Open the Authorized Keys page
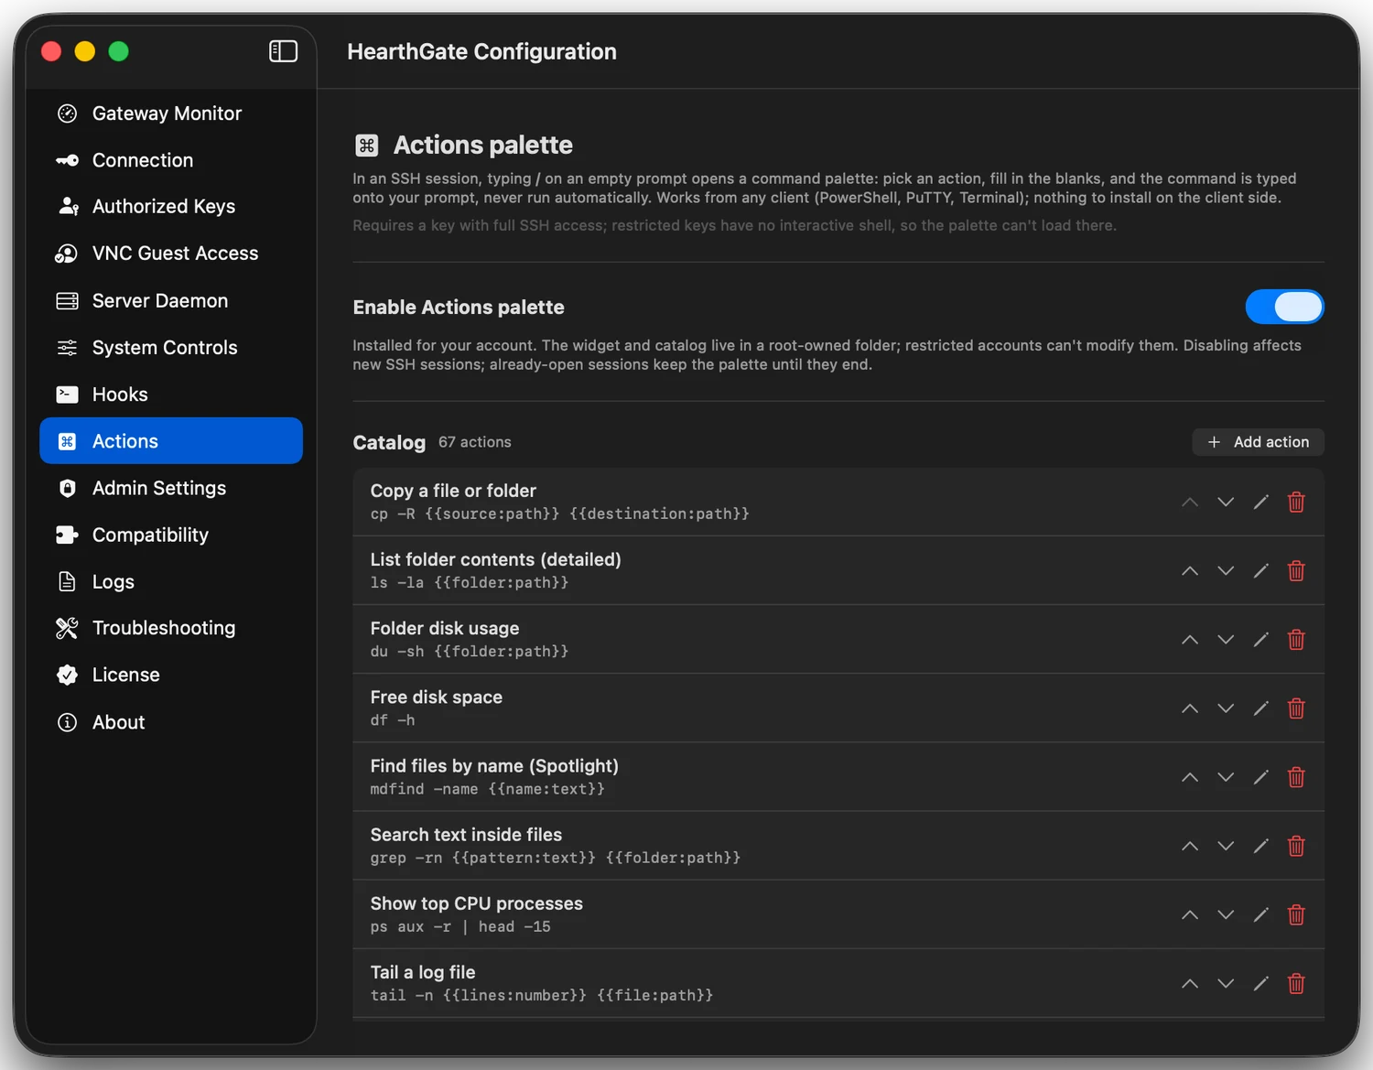 point(171,207)
